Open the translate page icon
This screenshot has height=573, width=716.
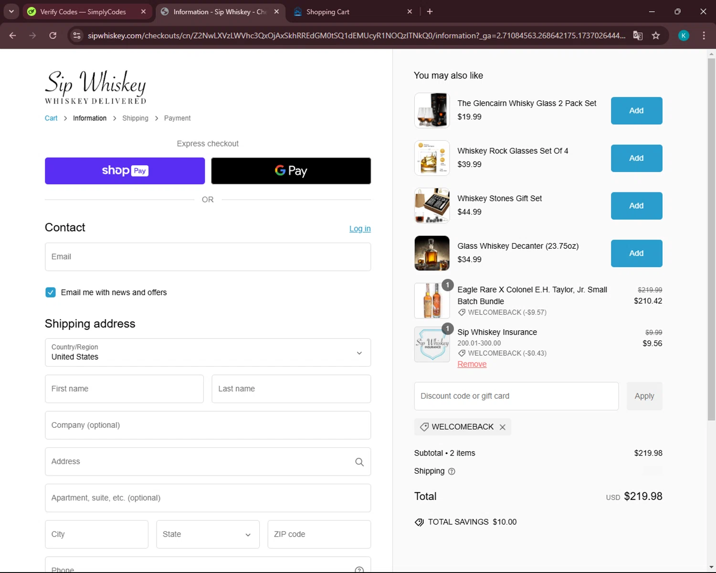click(x=638, y=35)
